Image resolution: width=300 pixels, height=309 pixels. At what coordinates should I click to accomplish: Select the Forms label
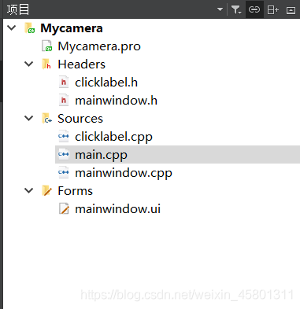(75, 191)
